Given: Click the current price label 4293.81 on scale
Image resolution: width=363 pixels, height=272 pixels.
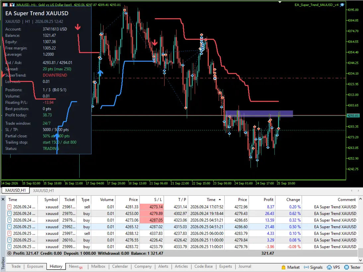Looking at the screenshot, I should (x=353, y=115).
